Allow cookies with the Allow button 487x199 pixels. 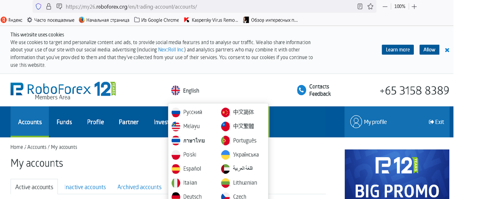(x=429, y=50)
